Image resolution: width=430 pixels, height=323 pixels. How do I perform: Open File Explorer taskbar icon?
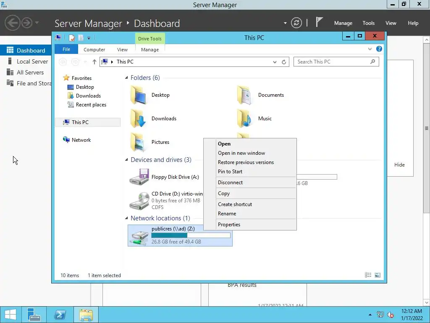tap(86, 315)
